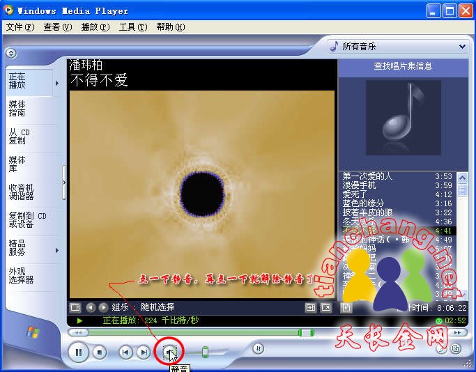
Task: Go to the previous track
Action: click(x=125, y=352)
